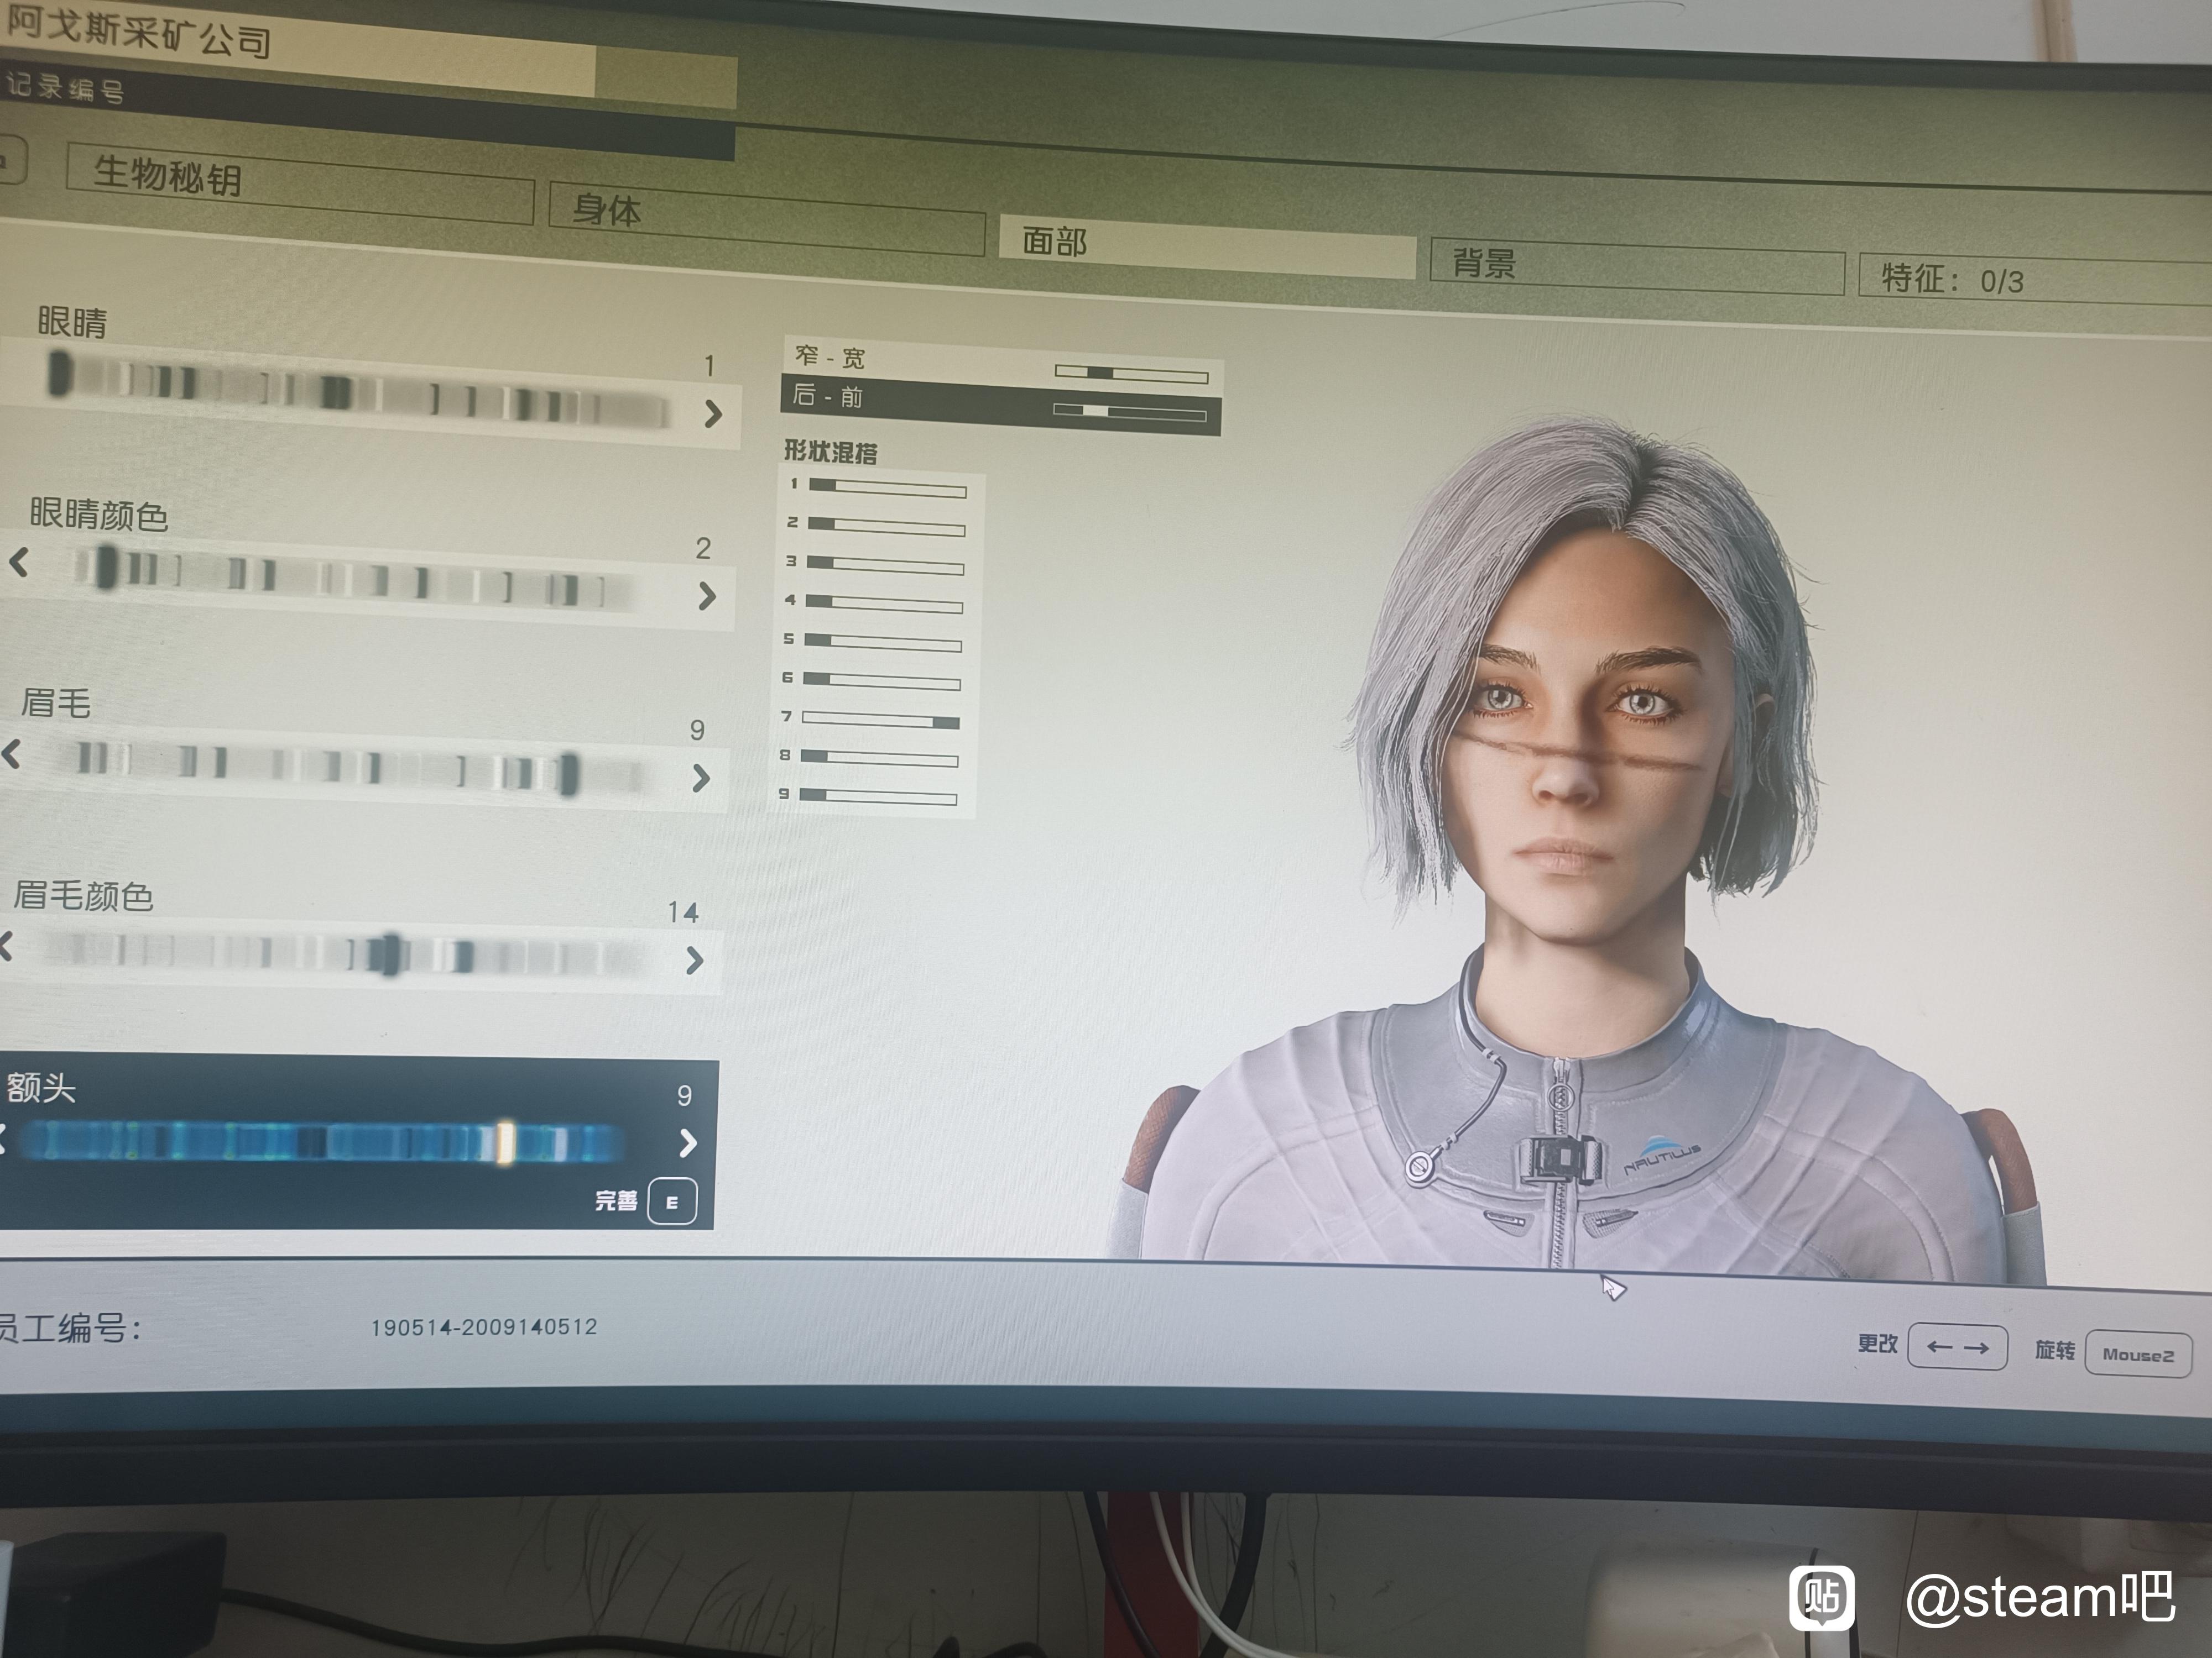Click next arrow for 眼睛 option

point(712,414)
